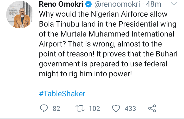The width and height of the screenshot is (184, 119).
Task: Click the word "treason!" in the tweet
Action: tap(80, 54)
